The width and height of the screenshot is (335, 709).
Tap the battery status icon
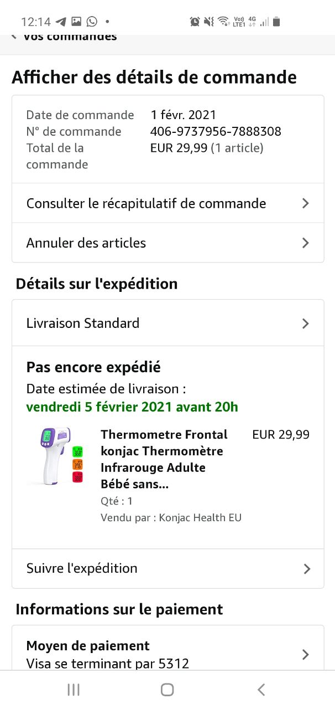[x=276, y=22]
